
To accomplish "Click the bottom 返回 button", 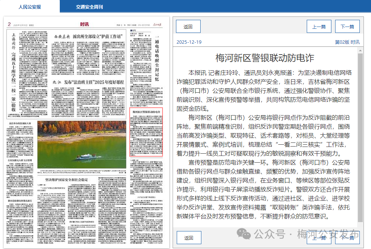I will point(188,238).
